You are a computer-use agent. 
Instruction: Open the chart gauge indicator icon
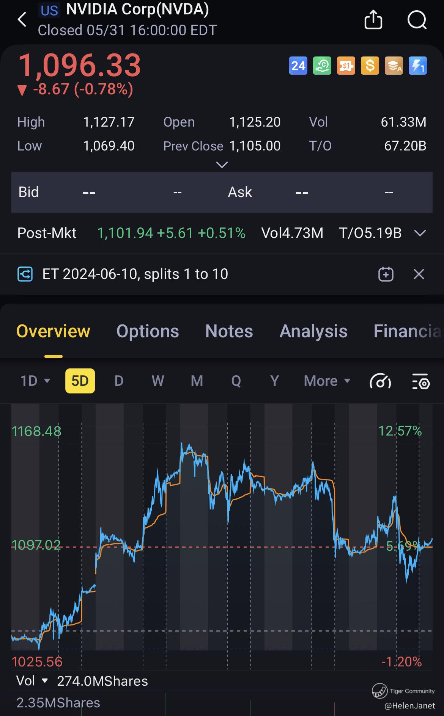click(380, 381)
